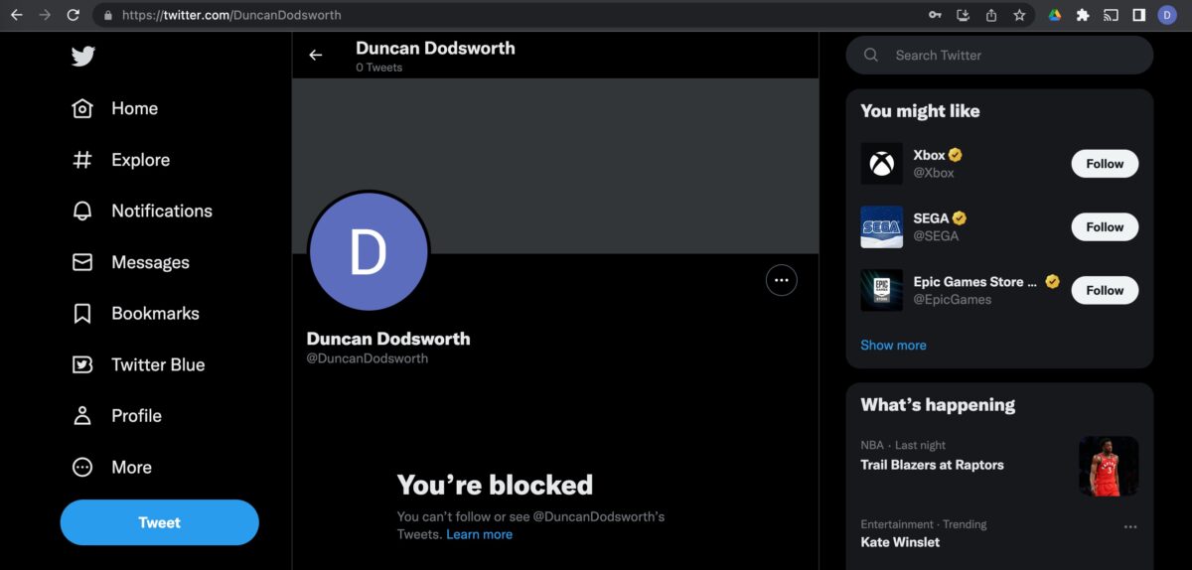Open the Profile person icon
Viewport: 1192px width, 570px height.
(x=82, y=416)
